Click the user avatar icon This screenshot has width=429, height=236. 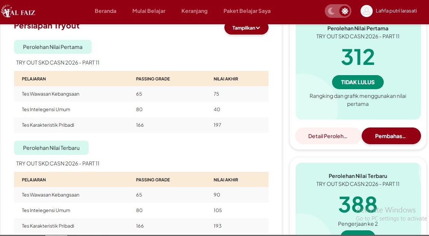[x=366, y=11]
